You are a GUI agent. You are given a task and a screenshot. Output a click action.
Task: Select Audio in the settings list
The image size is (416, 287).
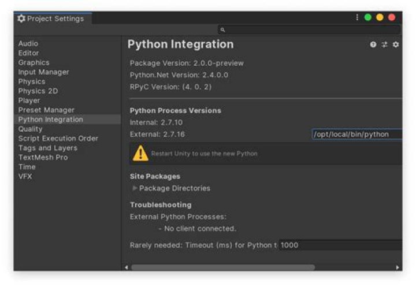point(28,43)
